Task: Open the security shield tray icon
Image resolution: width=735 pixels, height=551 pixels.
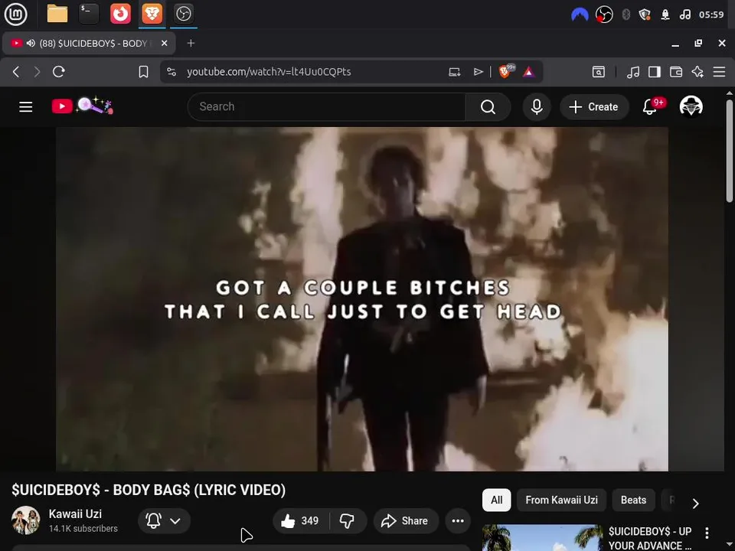Action: coord(645,15)
